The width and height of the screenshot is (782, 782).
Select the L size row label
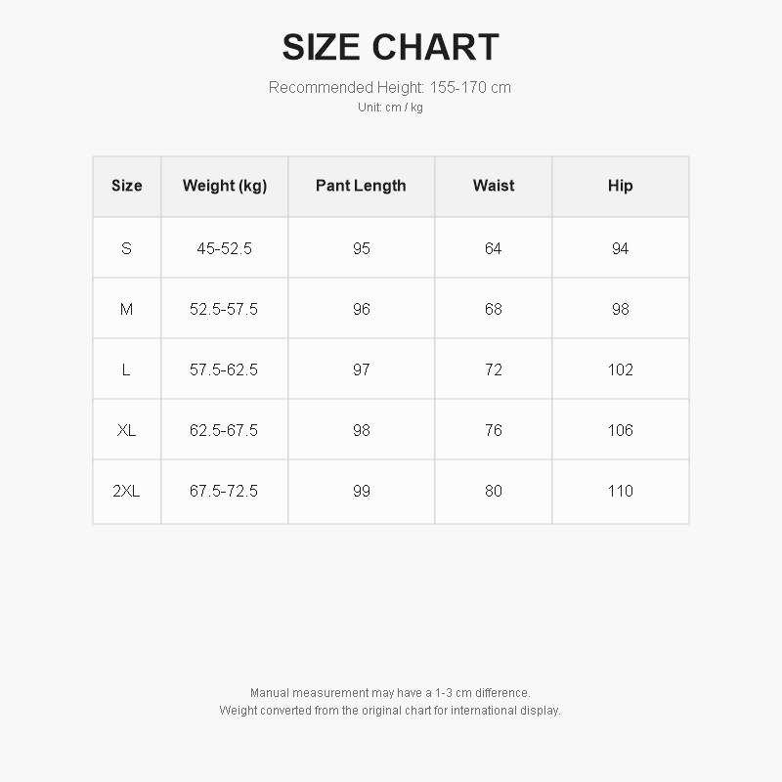click(126, 369)
